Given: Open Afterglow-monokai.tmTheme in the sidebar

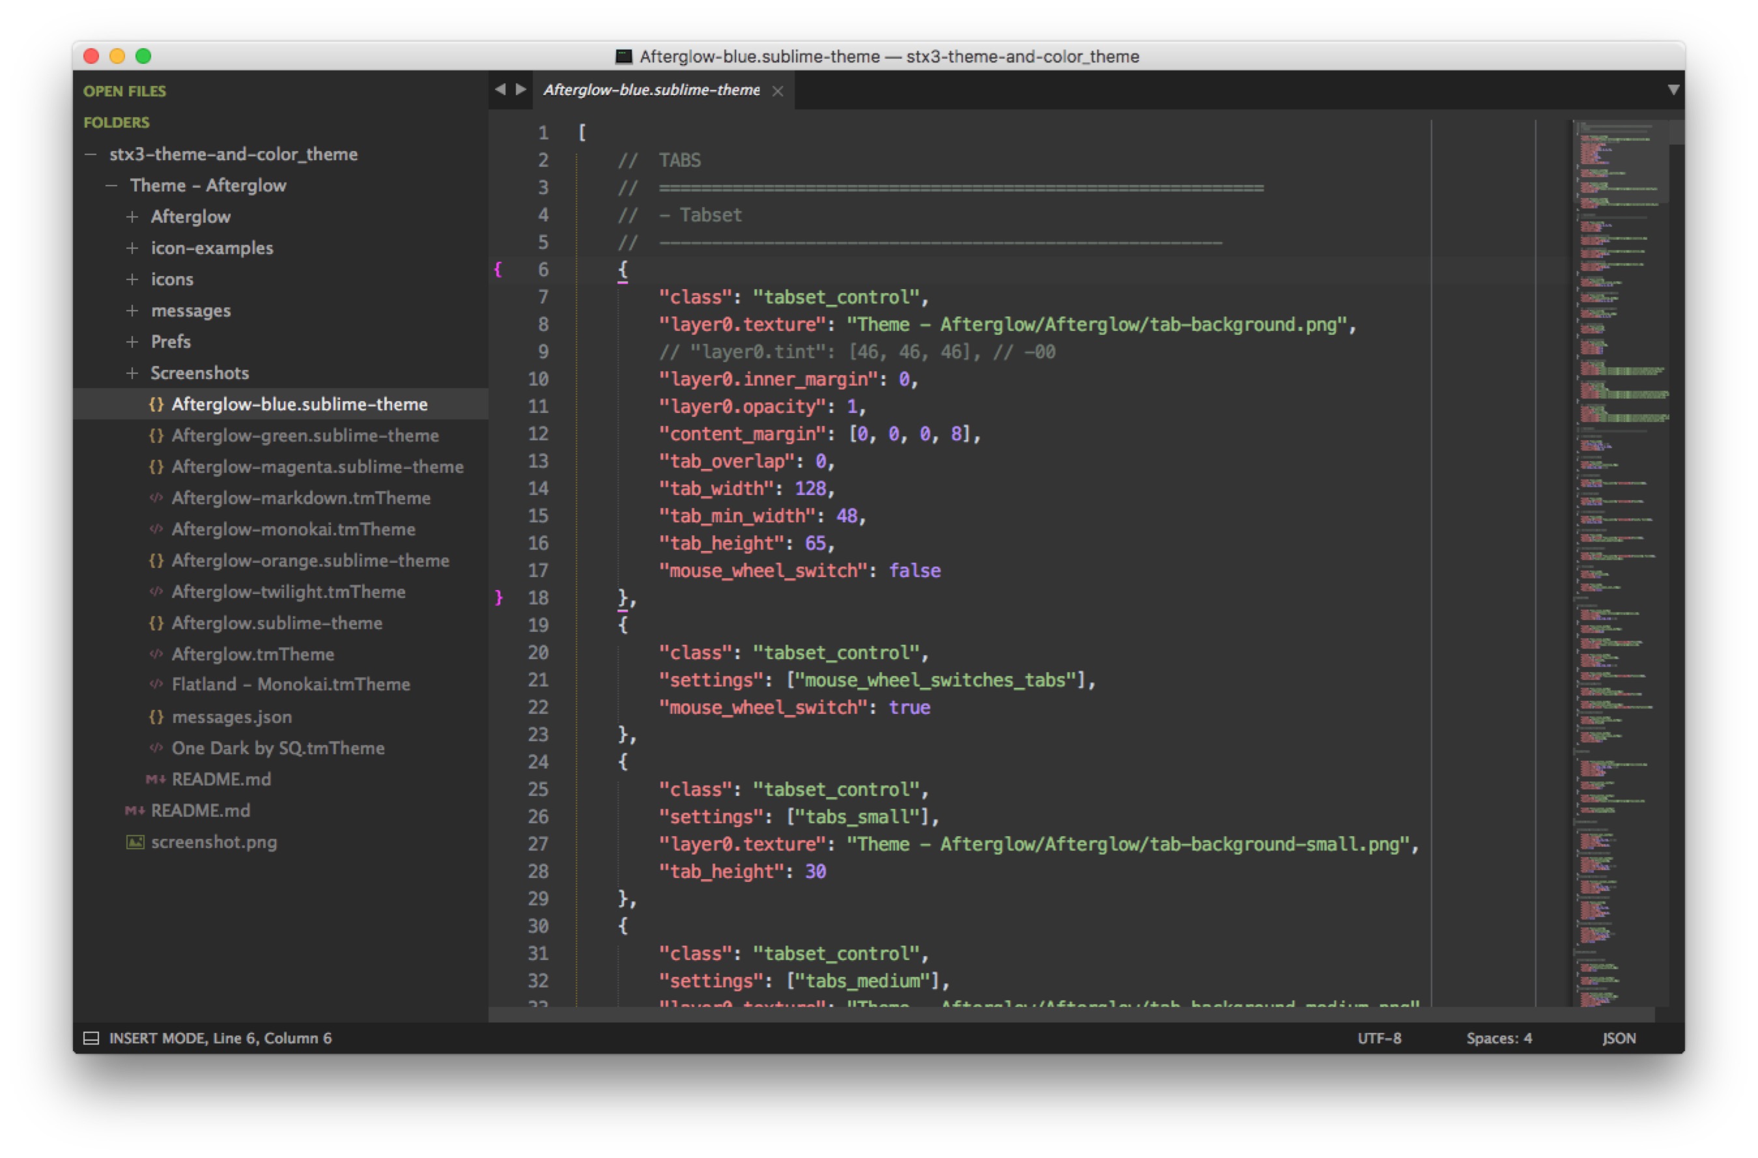Looking at the screenshot, I should pyautogui.click(x=293, y=529).
